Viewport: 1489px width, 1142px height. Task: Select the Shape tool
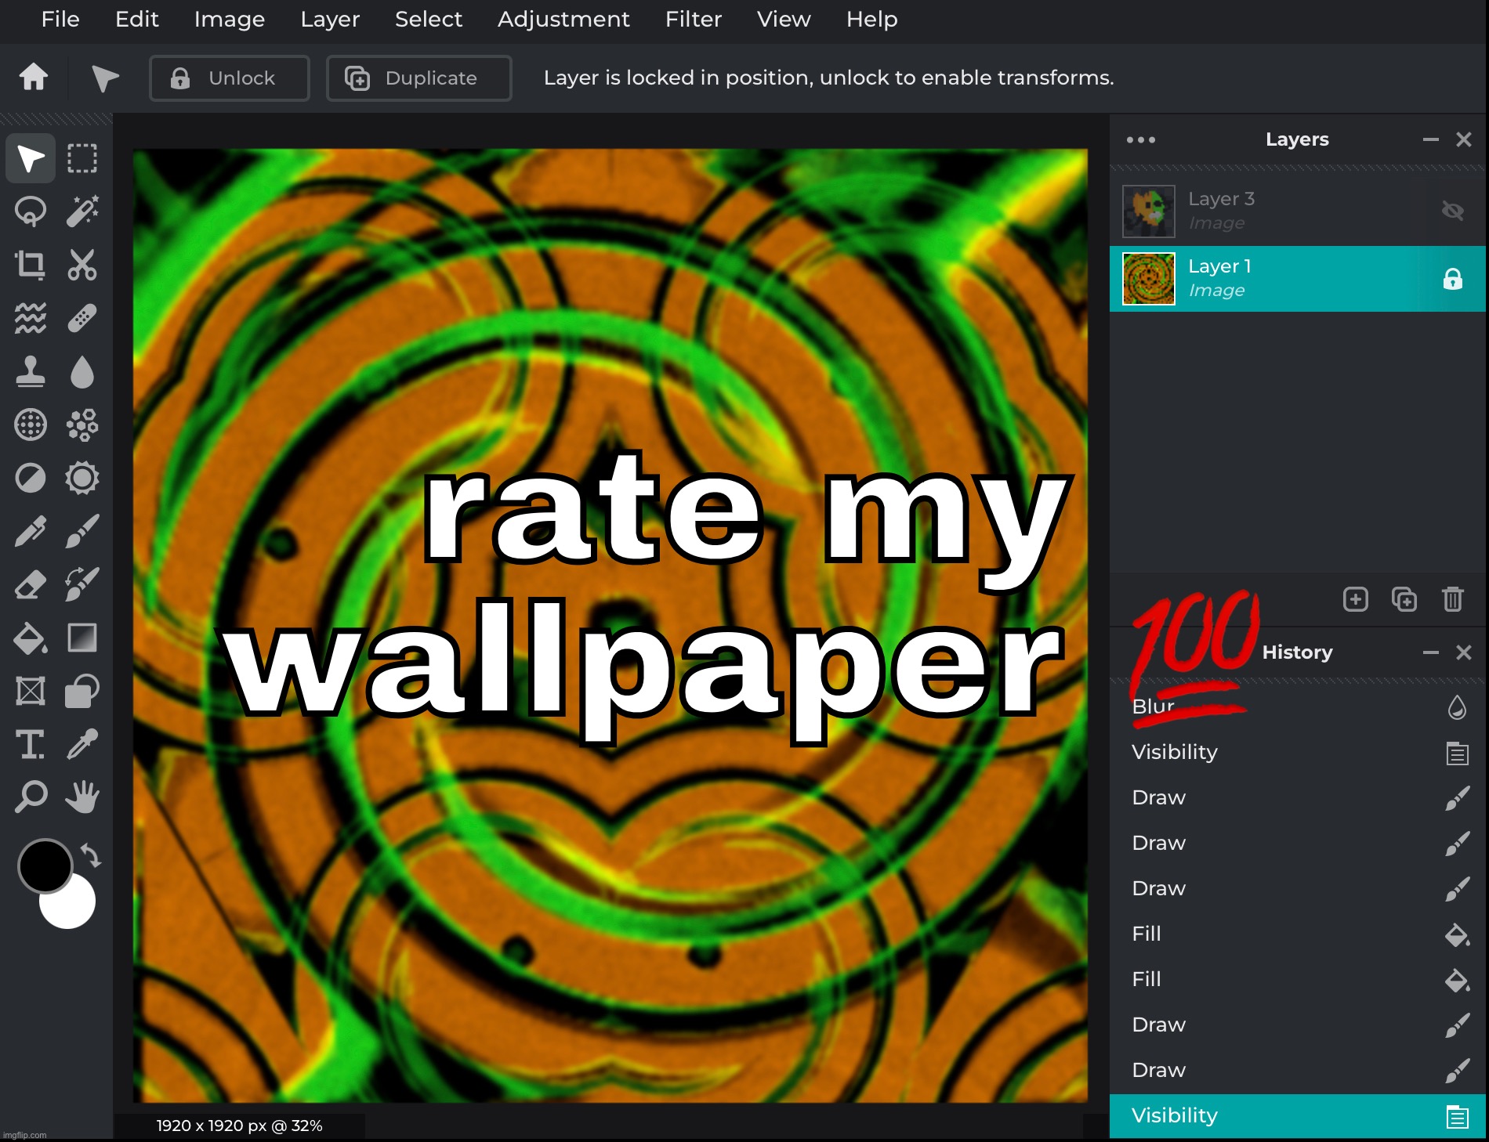[x=82, y=691]
